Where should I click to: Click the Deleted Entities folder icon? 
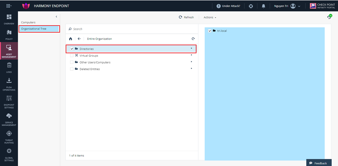pos(76,69)
